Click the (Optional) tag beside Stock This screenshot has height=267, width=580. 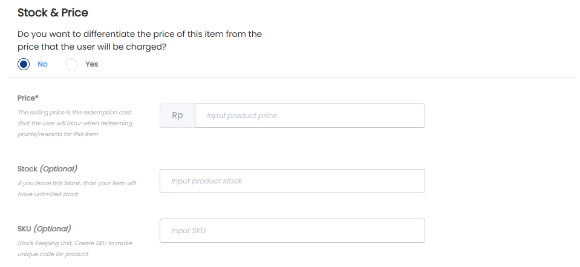pos(59,169)
